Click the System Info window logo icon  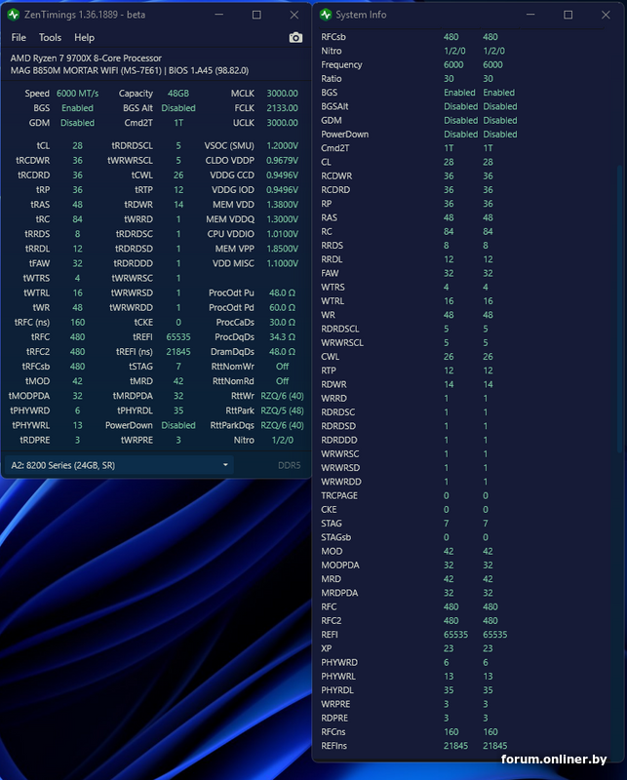[x=326, y=15]
